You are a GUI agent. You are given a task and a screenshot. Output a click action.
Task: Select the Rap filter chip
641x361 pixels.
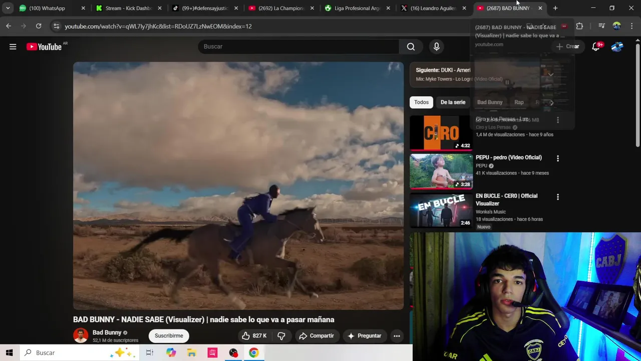(x=519, y=102)
